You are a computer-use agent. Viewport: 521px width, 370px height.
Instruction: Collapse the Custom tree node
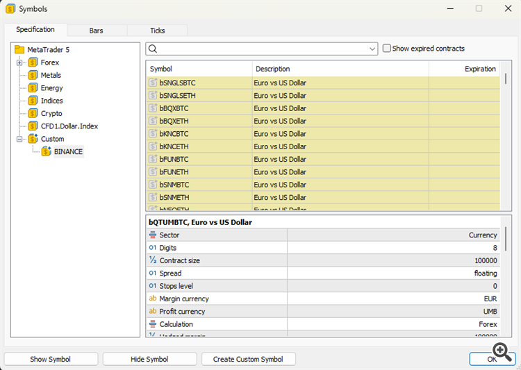[19, 139]
